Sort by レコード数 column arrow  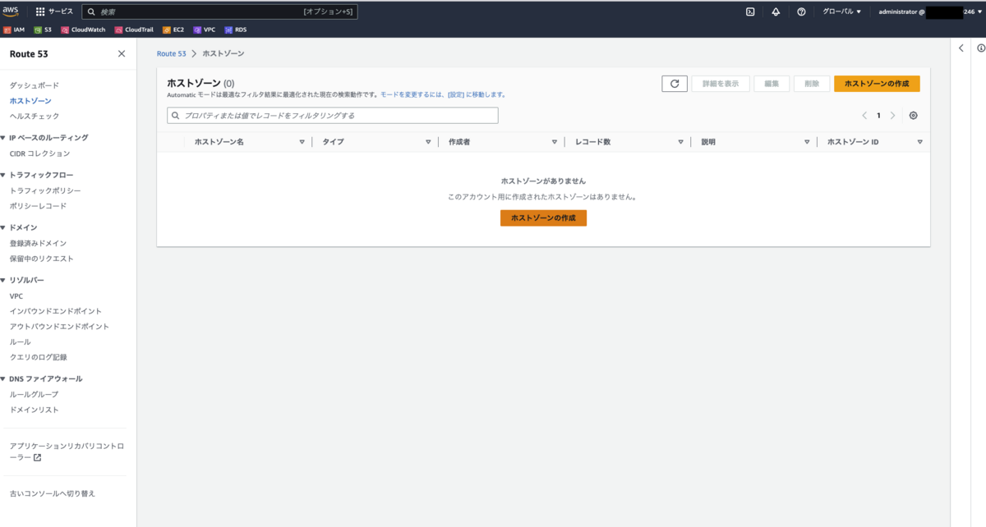pos(680,142)
